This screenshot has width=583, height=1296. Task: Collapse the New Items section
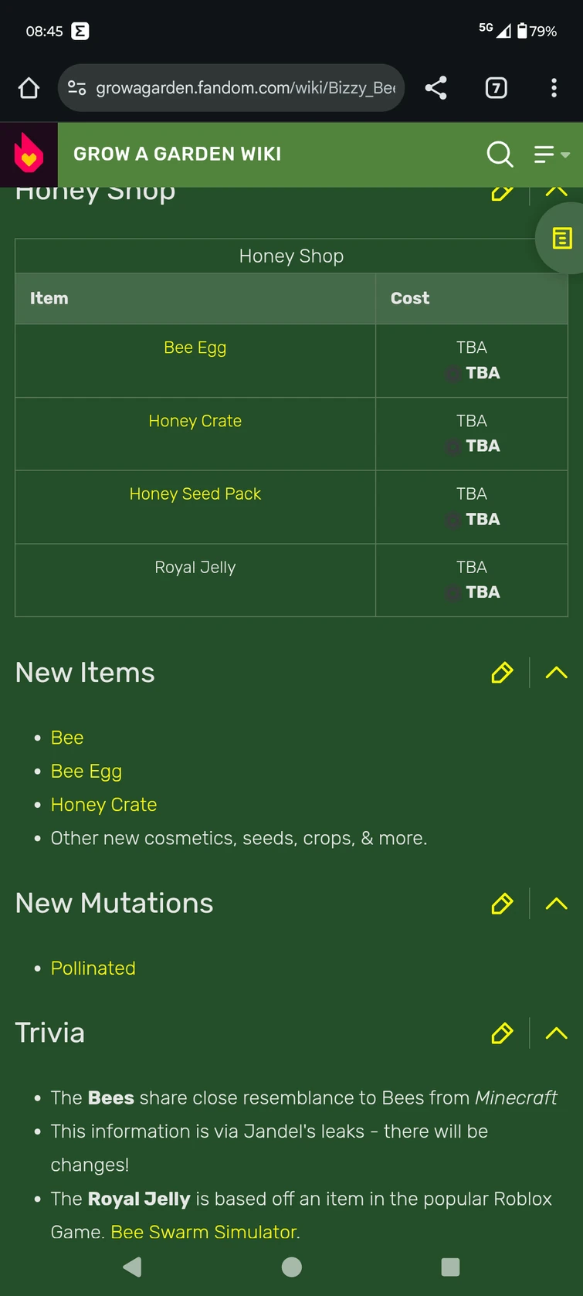(556, 673)
